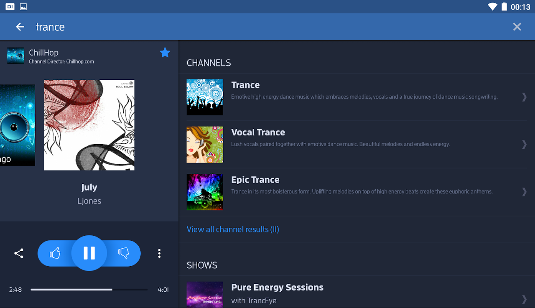Seek on the track progress bar
Screen dimensions: 535x308
click(x=89, y=289)
